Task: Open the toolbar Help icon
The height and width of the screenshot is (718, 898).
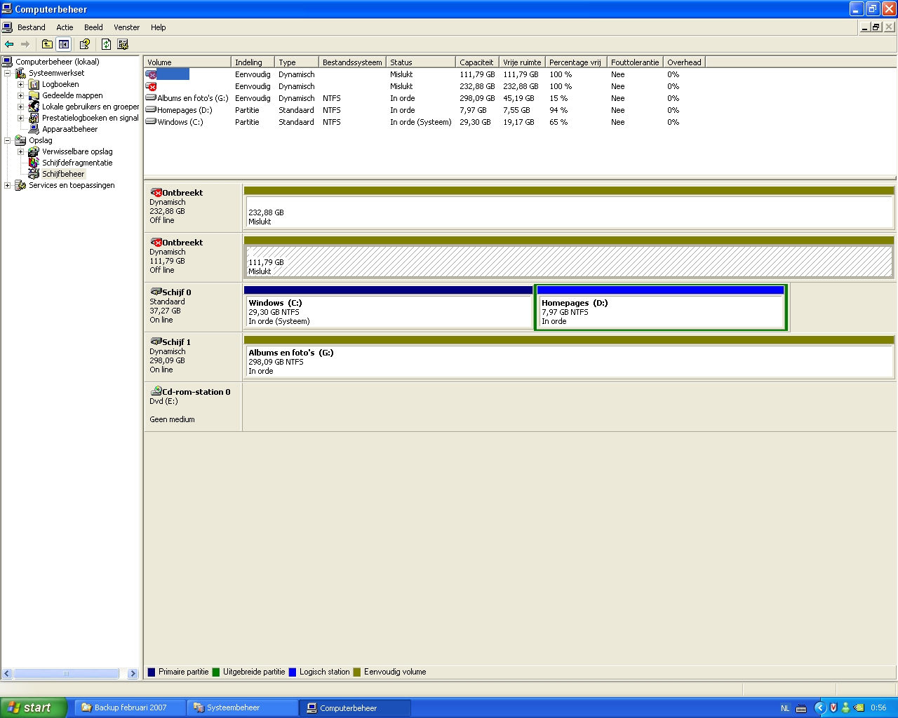Action: point(85,44)
